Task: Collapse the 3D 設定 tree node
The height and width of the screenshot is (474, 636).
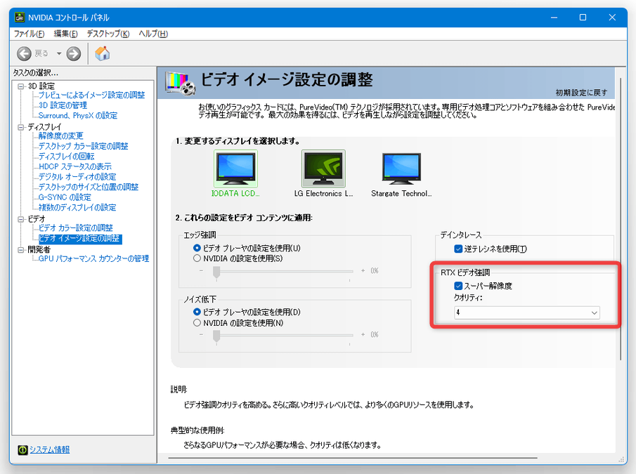Action: pyautogui.click(x=20, y=86)
